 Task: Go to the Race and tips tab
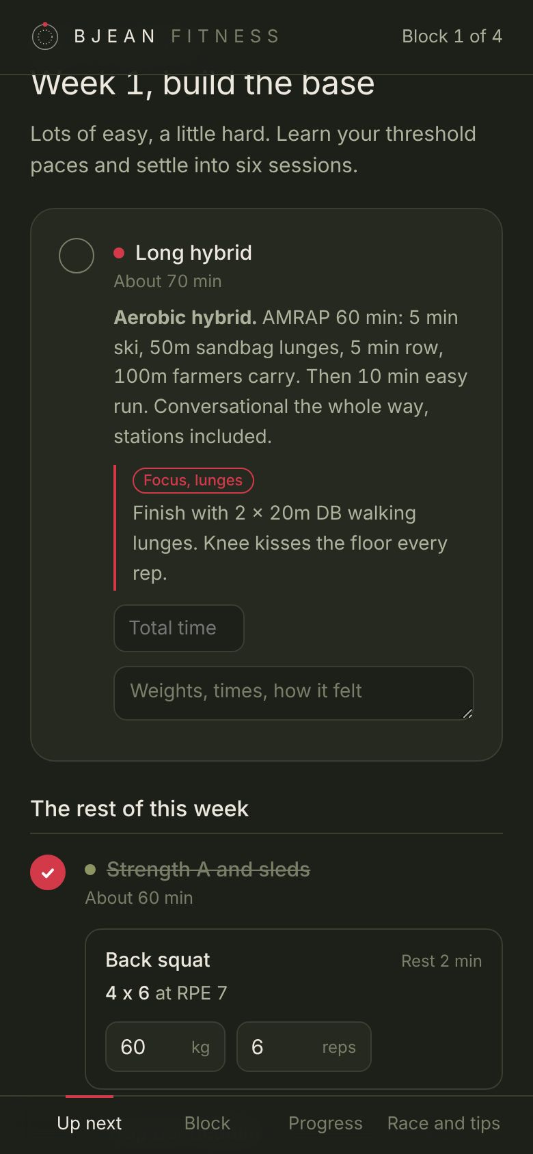coord(443,1123)
